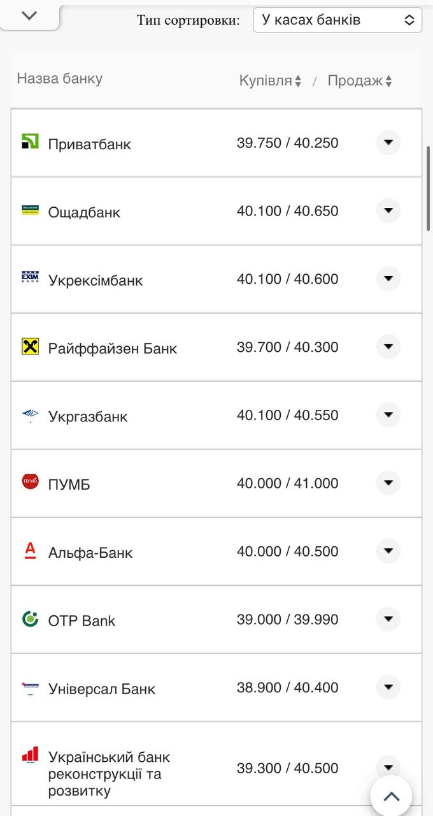Click the green OTP Bank logo

tap(30, 618)
